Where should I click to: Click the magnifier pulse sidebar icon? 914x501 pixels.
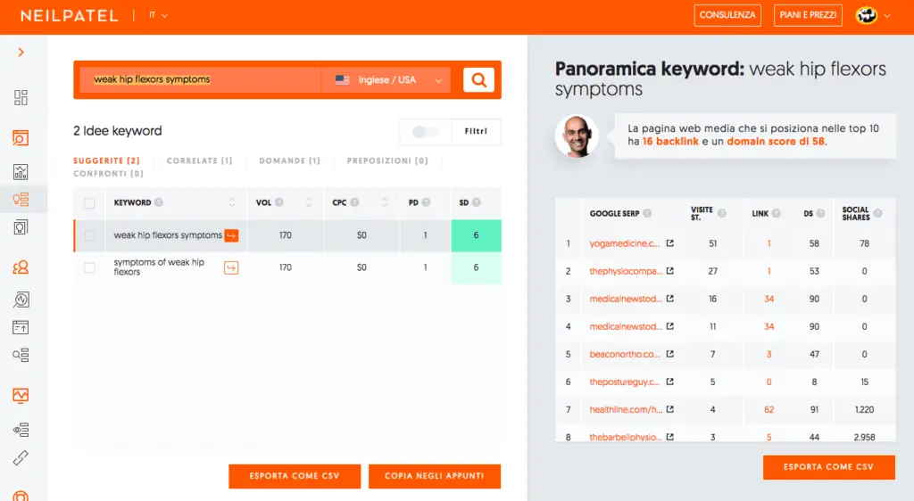point(21,300)
